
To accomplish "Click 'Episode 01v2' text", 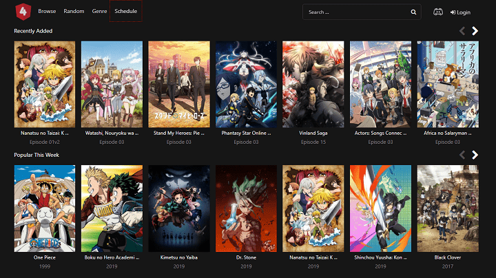I will click(45, 142).
